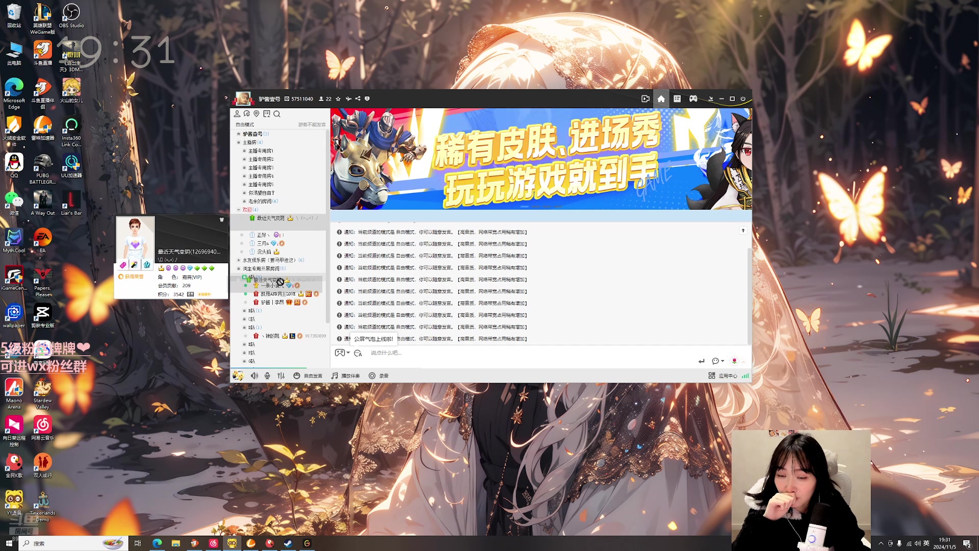This screenshot has height=551, width=979.
Task: Open the home tab in YY header
Action: coord(661,99)
